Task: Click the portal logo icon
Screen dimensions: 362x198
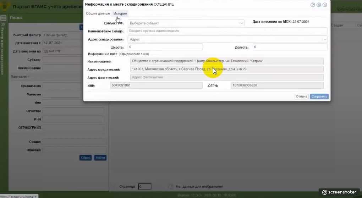Action: coord(5,7)
